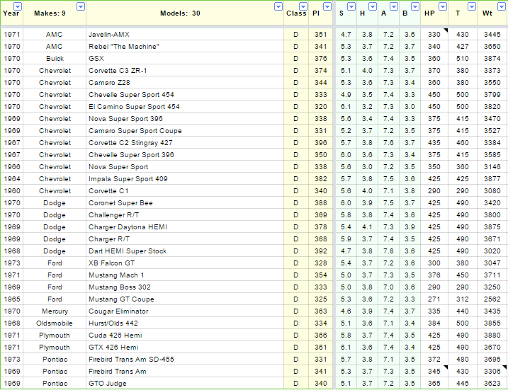Open the Models column filter dropdown
The height and width of the screenshot is (390, 508).
point(278,6)
